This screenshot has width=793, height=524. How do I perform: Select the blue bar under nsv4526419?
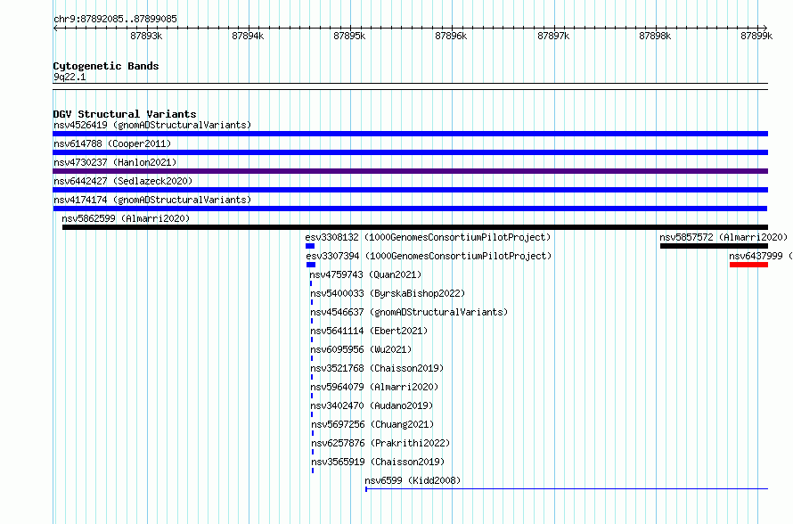point(410,134)
